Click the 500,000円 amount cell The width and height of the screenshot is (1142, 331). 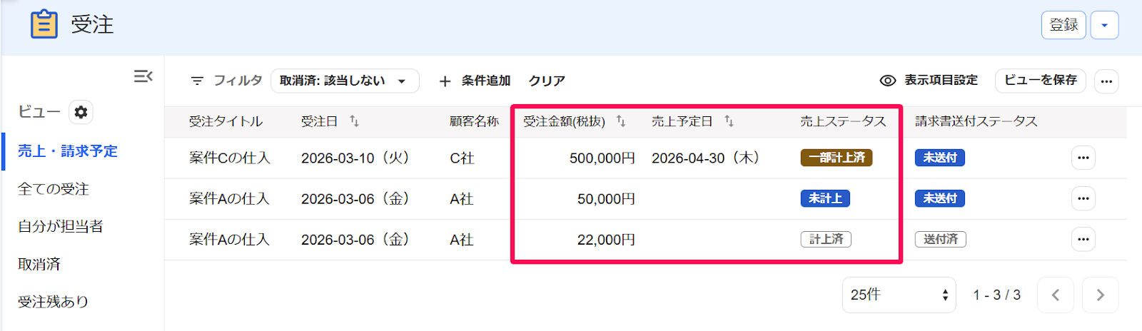tap(602, 158)
